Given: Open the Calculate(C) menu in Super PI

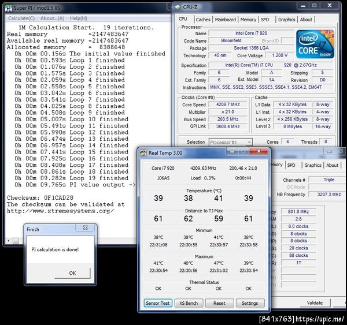Looking at the screenshot, I should pos(21,18).
